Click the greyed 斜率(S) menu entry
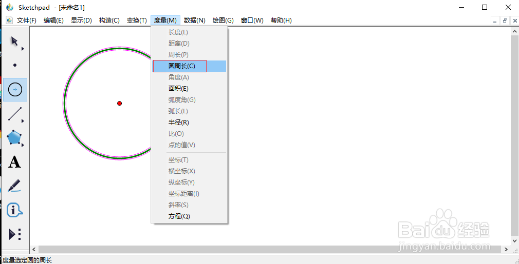The width and height of the screenshot is (519, 264). point(189,205)
